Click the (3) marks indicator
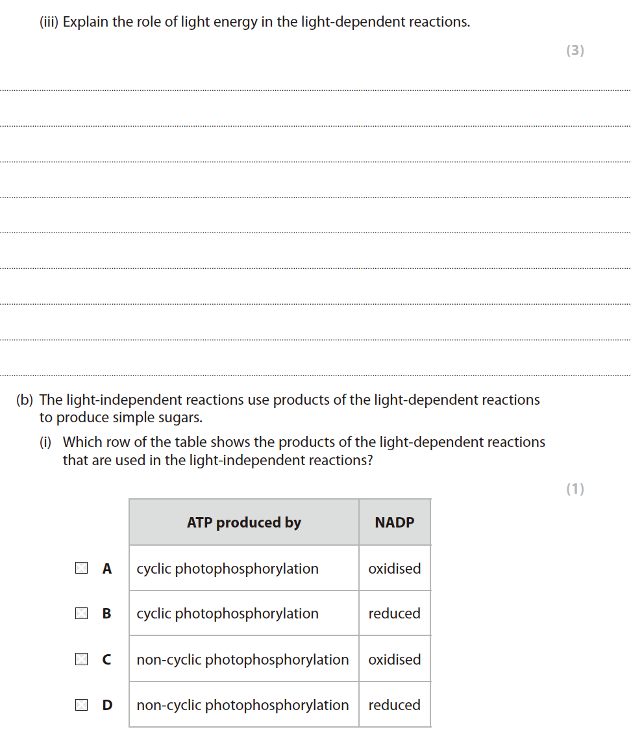The height and width of the screenshot is (738, 631). 575,51
